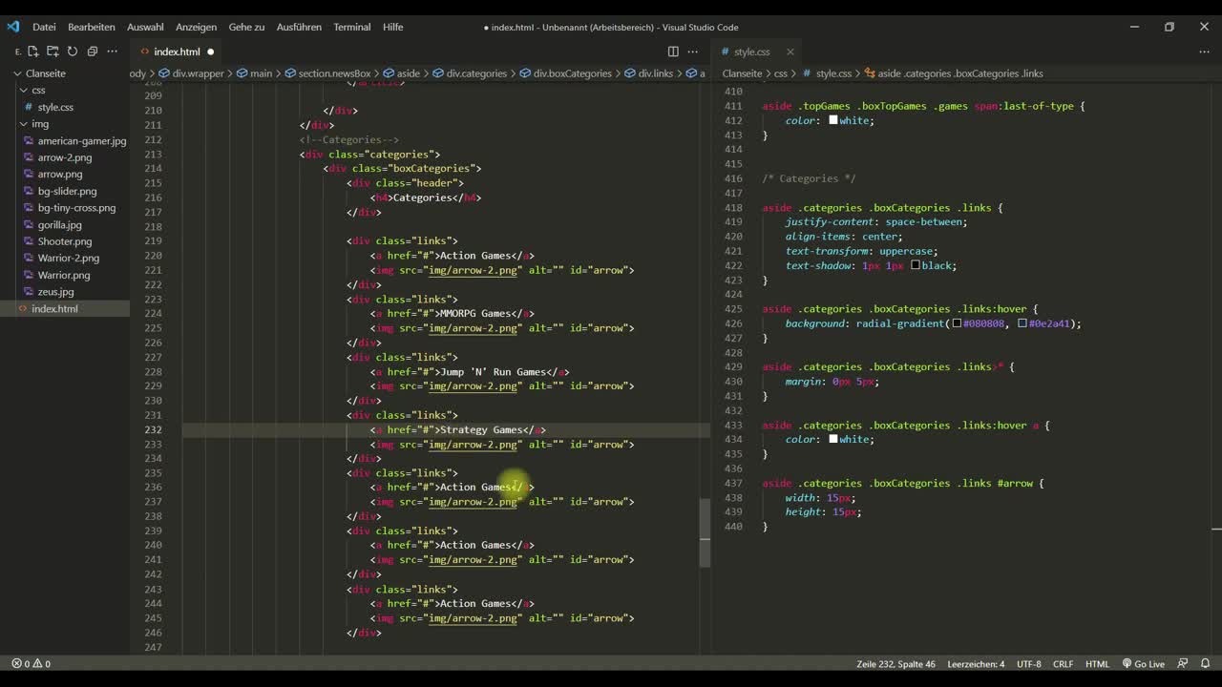Open the white swatch on CSS line 412
Screen dimensions: 1222x687
833,120
